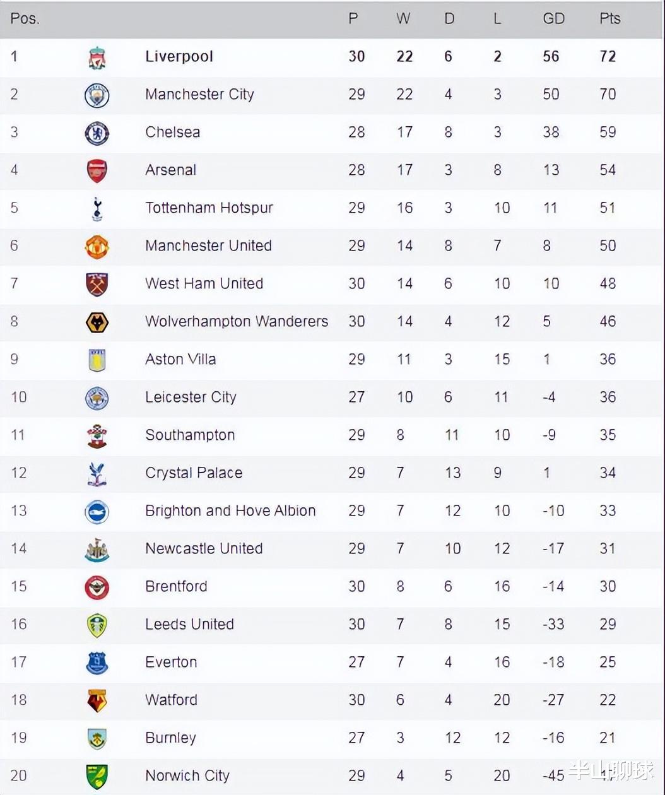
Task: Open the Tottenham Hotspur cockerel logo
Action: (97, 209)
